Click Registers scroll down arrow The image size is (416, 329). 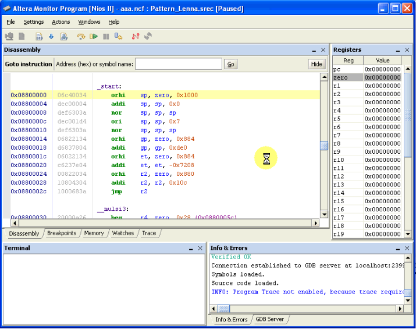click(408, 234)
